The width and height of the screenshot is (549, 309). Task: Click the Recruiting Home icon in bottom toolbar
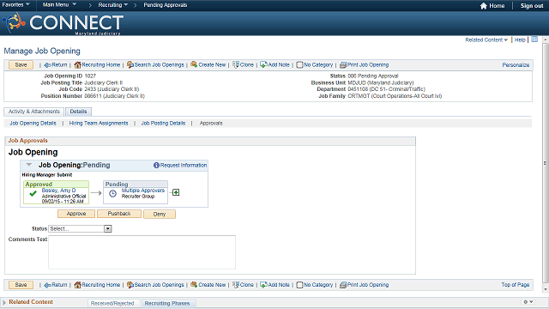(77, 285)
